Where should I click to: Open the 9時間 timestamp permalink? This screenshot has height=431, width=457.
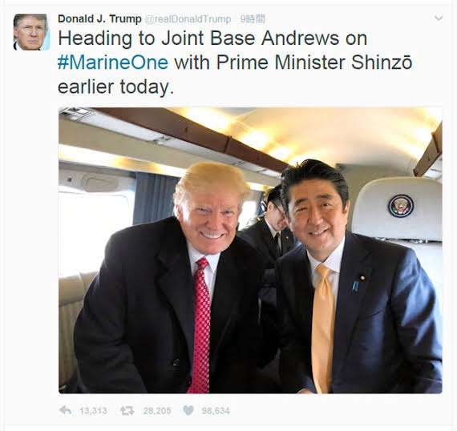[253, 19]
